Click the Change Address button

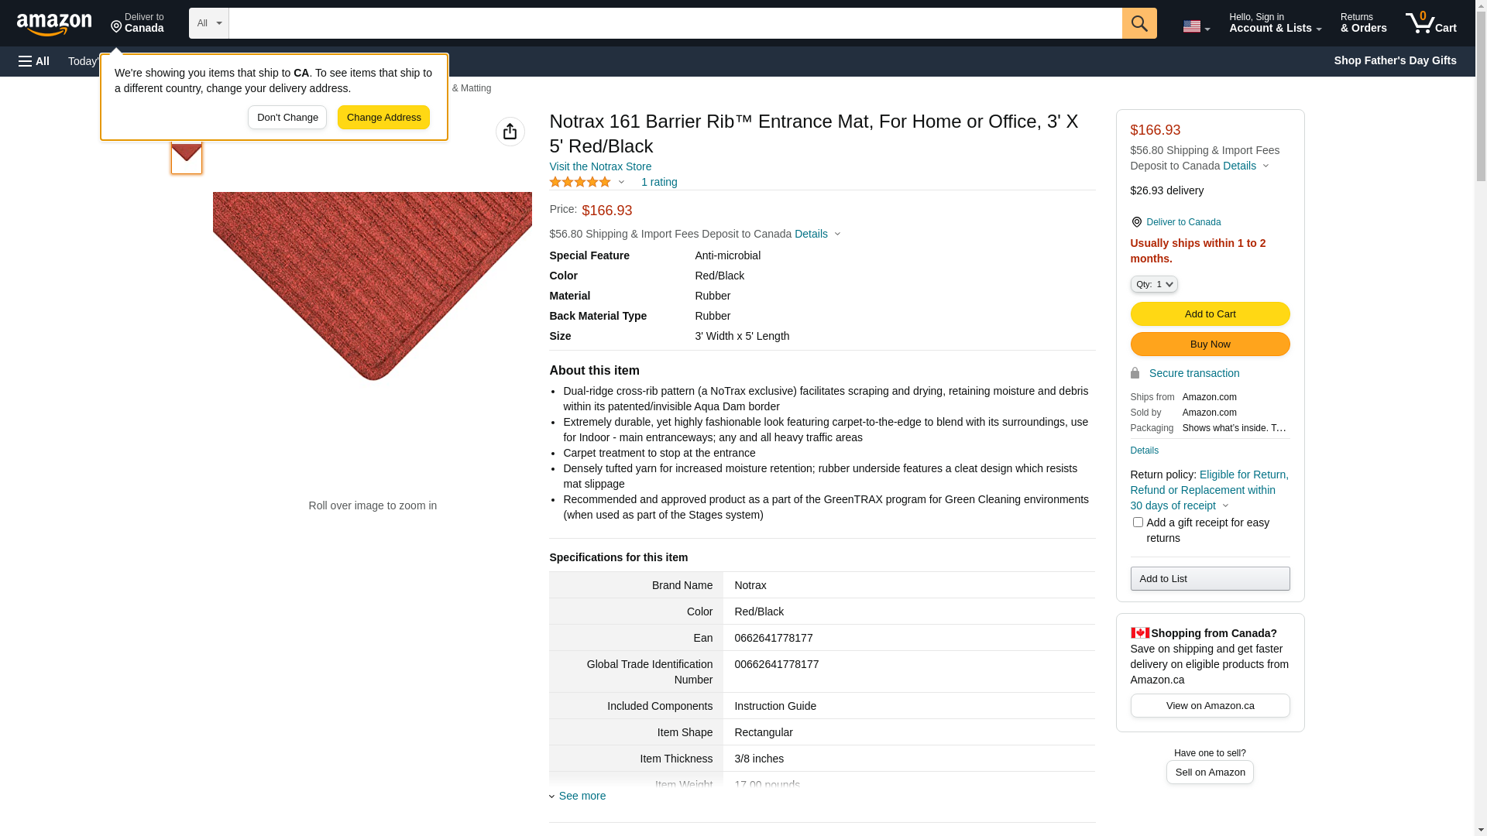pos(383,118)
